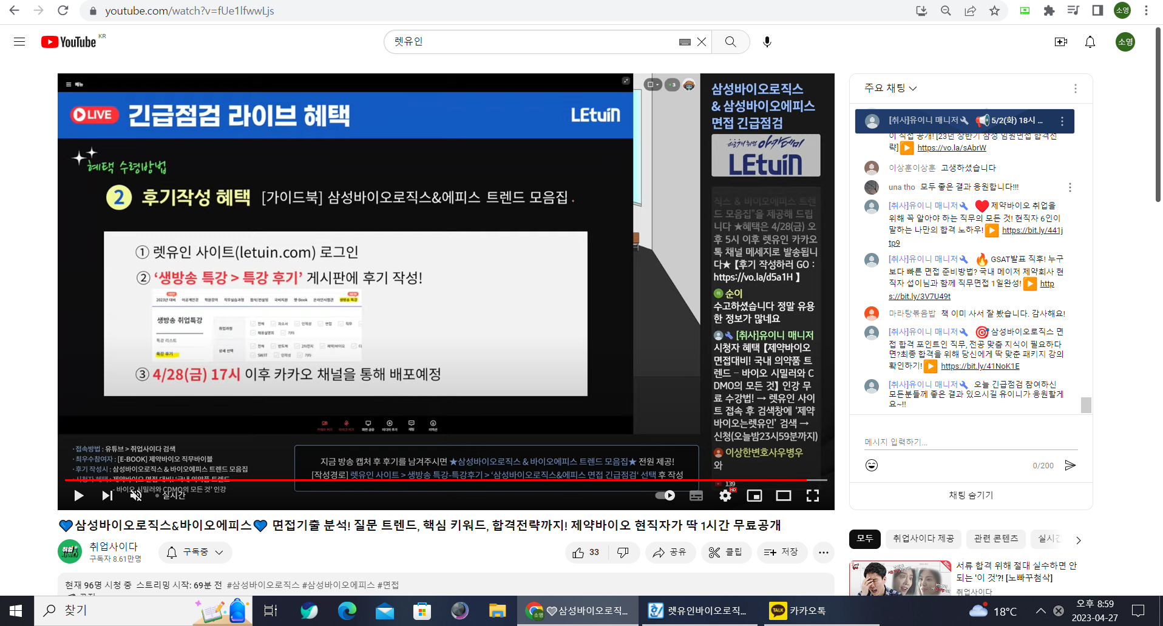Click the red video progress bar
This screenshot has height=626, width=1163.
tap(435, 480)
